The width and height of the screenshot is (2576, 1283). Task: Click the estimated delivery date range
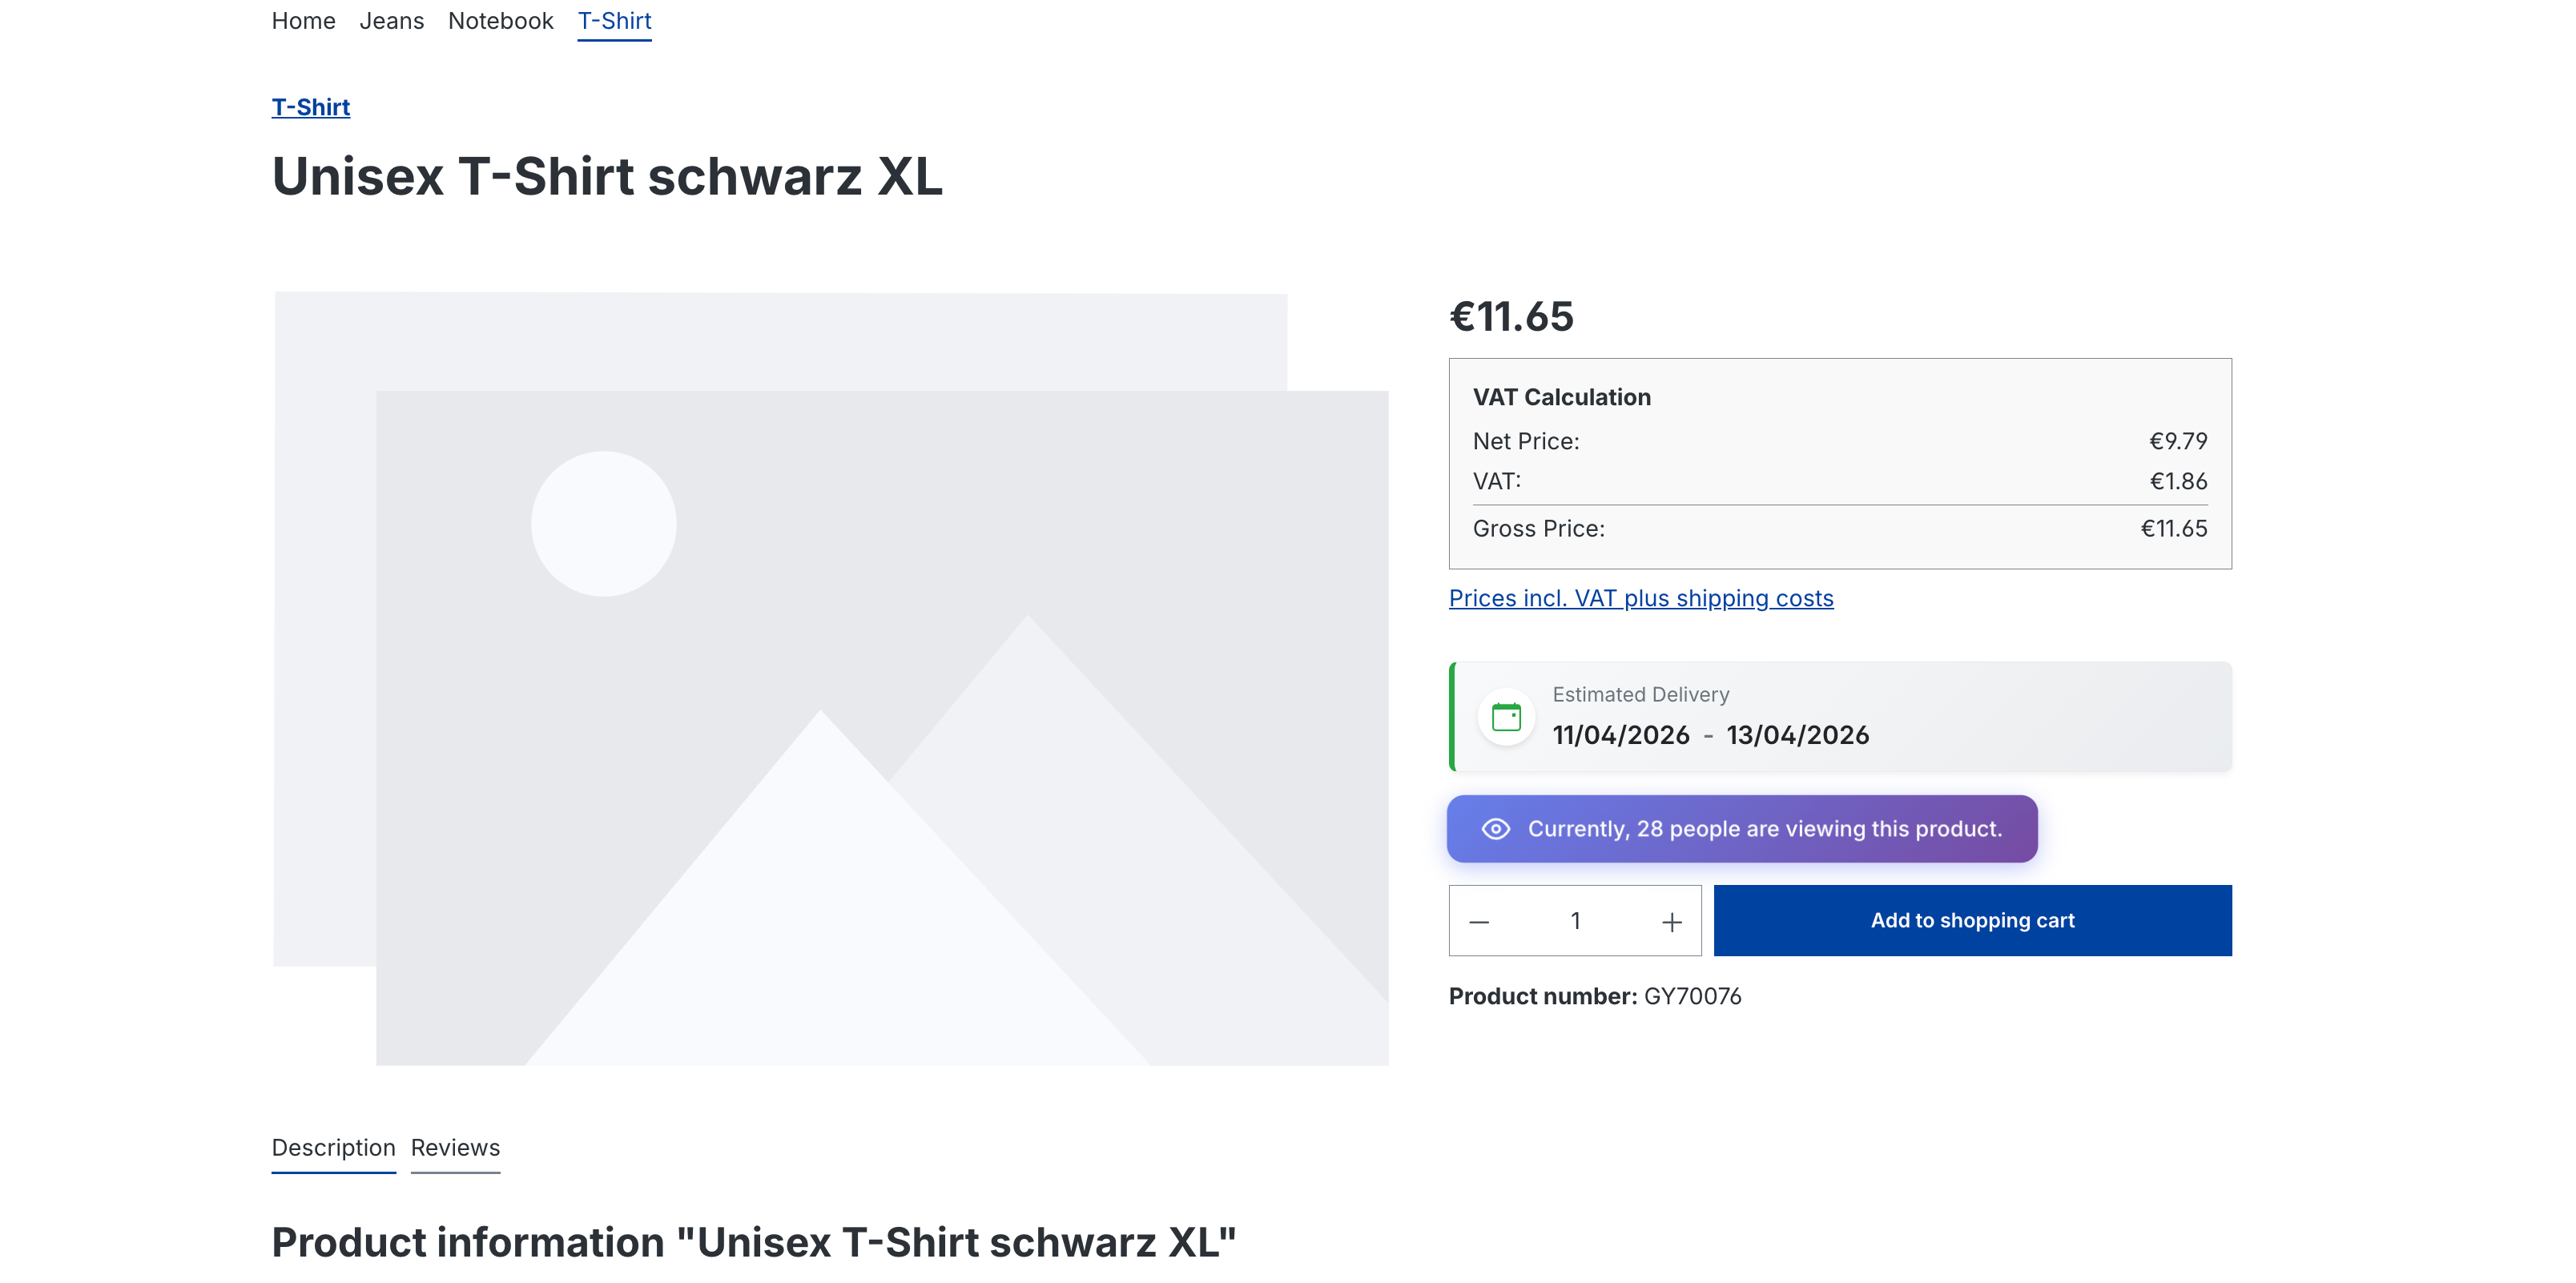point(1710,735)
